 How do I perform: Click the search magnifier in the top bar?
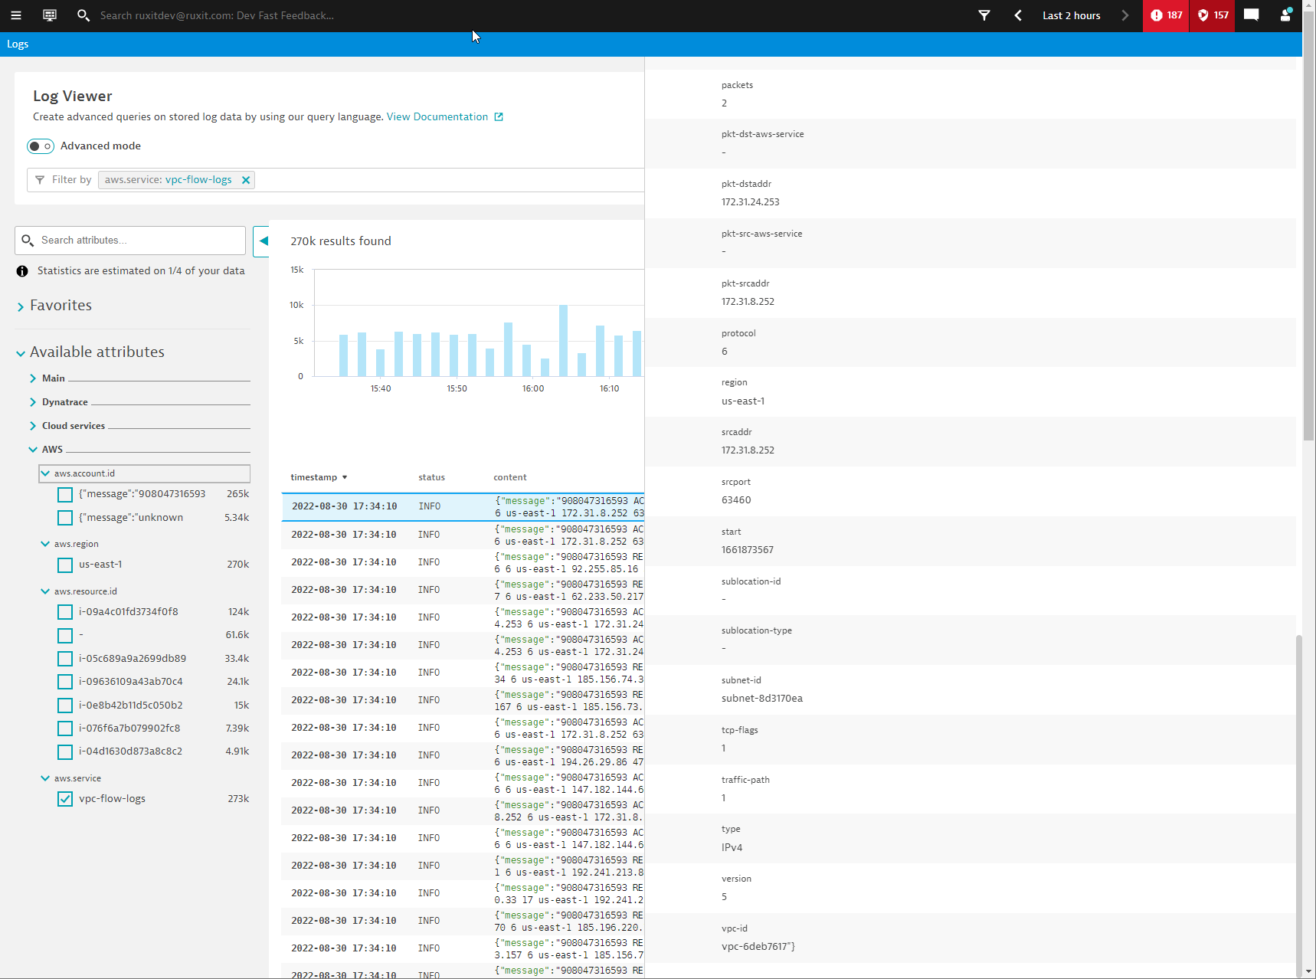point(83,15)
